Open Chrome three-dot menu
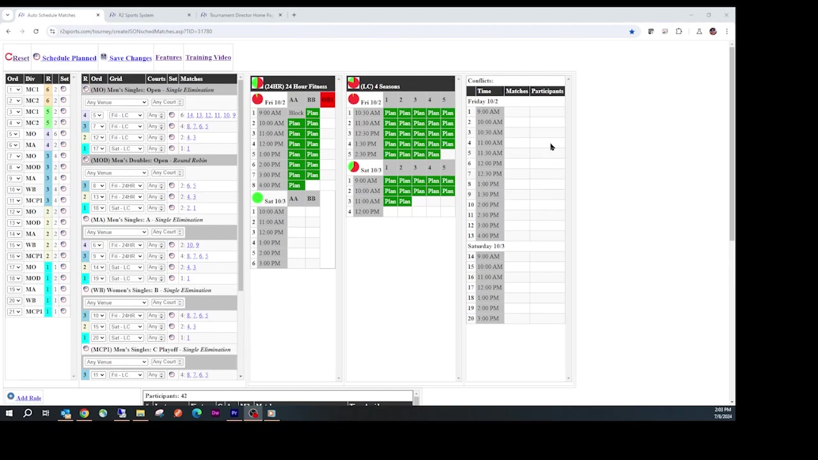Screen dimensions: 818x460 [727, 31]
